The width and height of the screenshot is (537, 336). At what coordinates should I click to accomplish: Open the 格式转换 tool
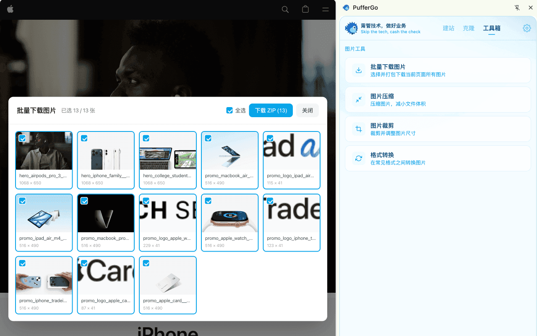(x=438, y=158)
